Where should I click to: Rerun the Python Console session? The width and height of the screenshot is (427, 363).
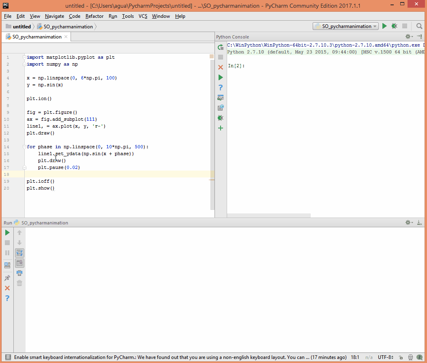tap(220, 47)
